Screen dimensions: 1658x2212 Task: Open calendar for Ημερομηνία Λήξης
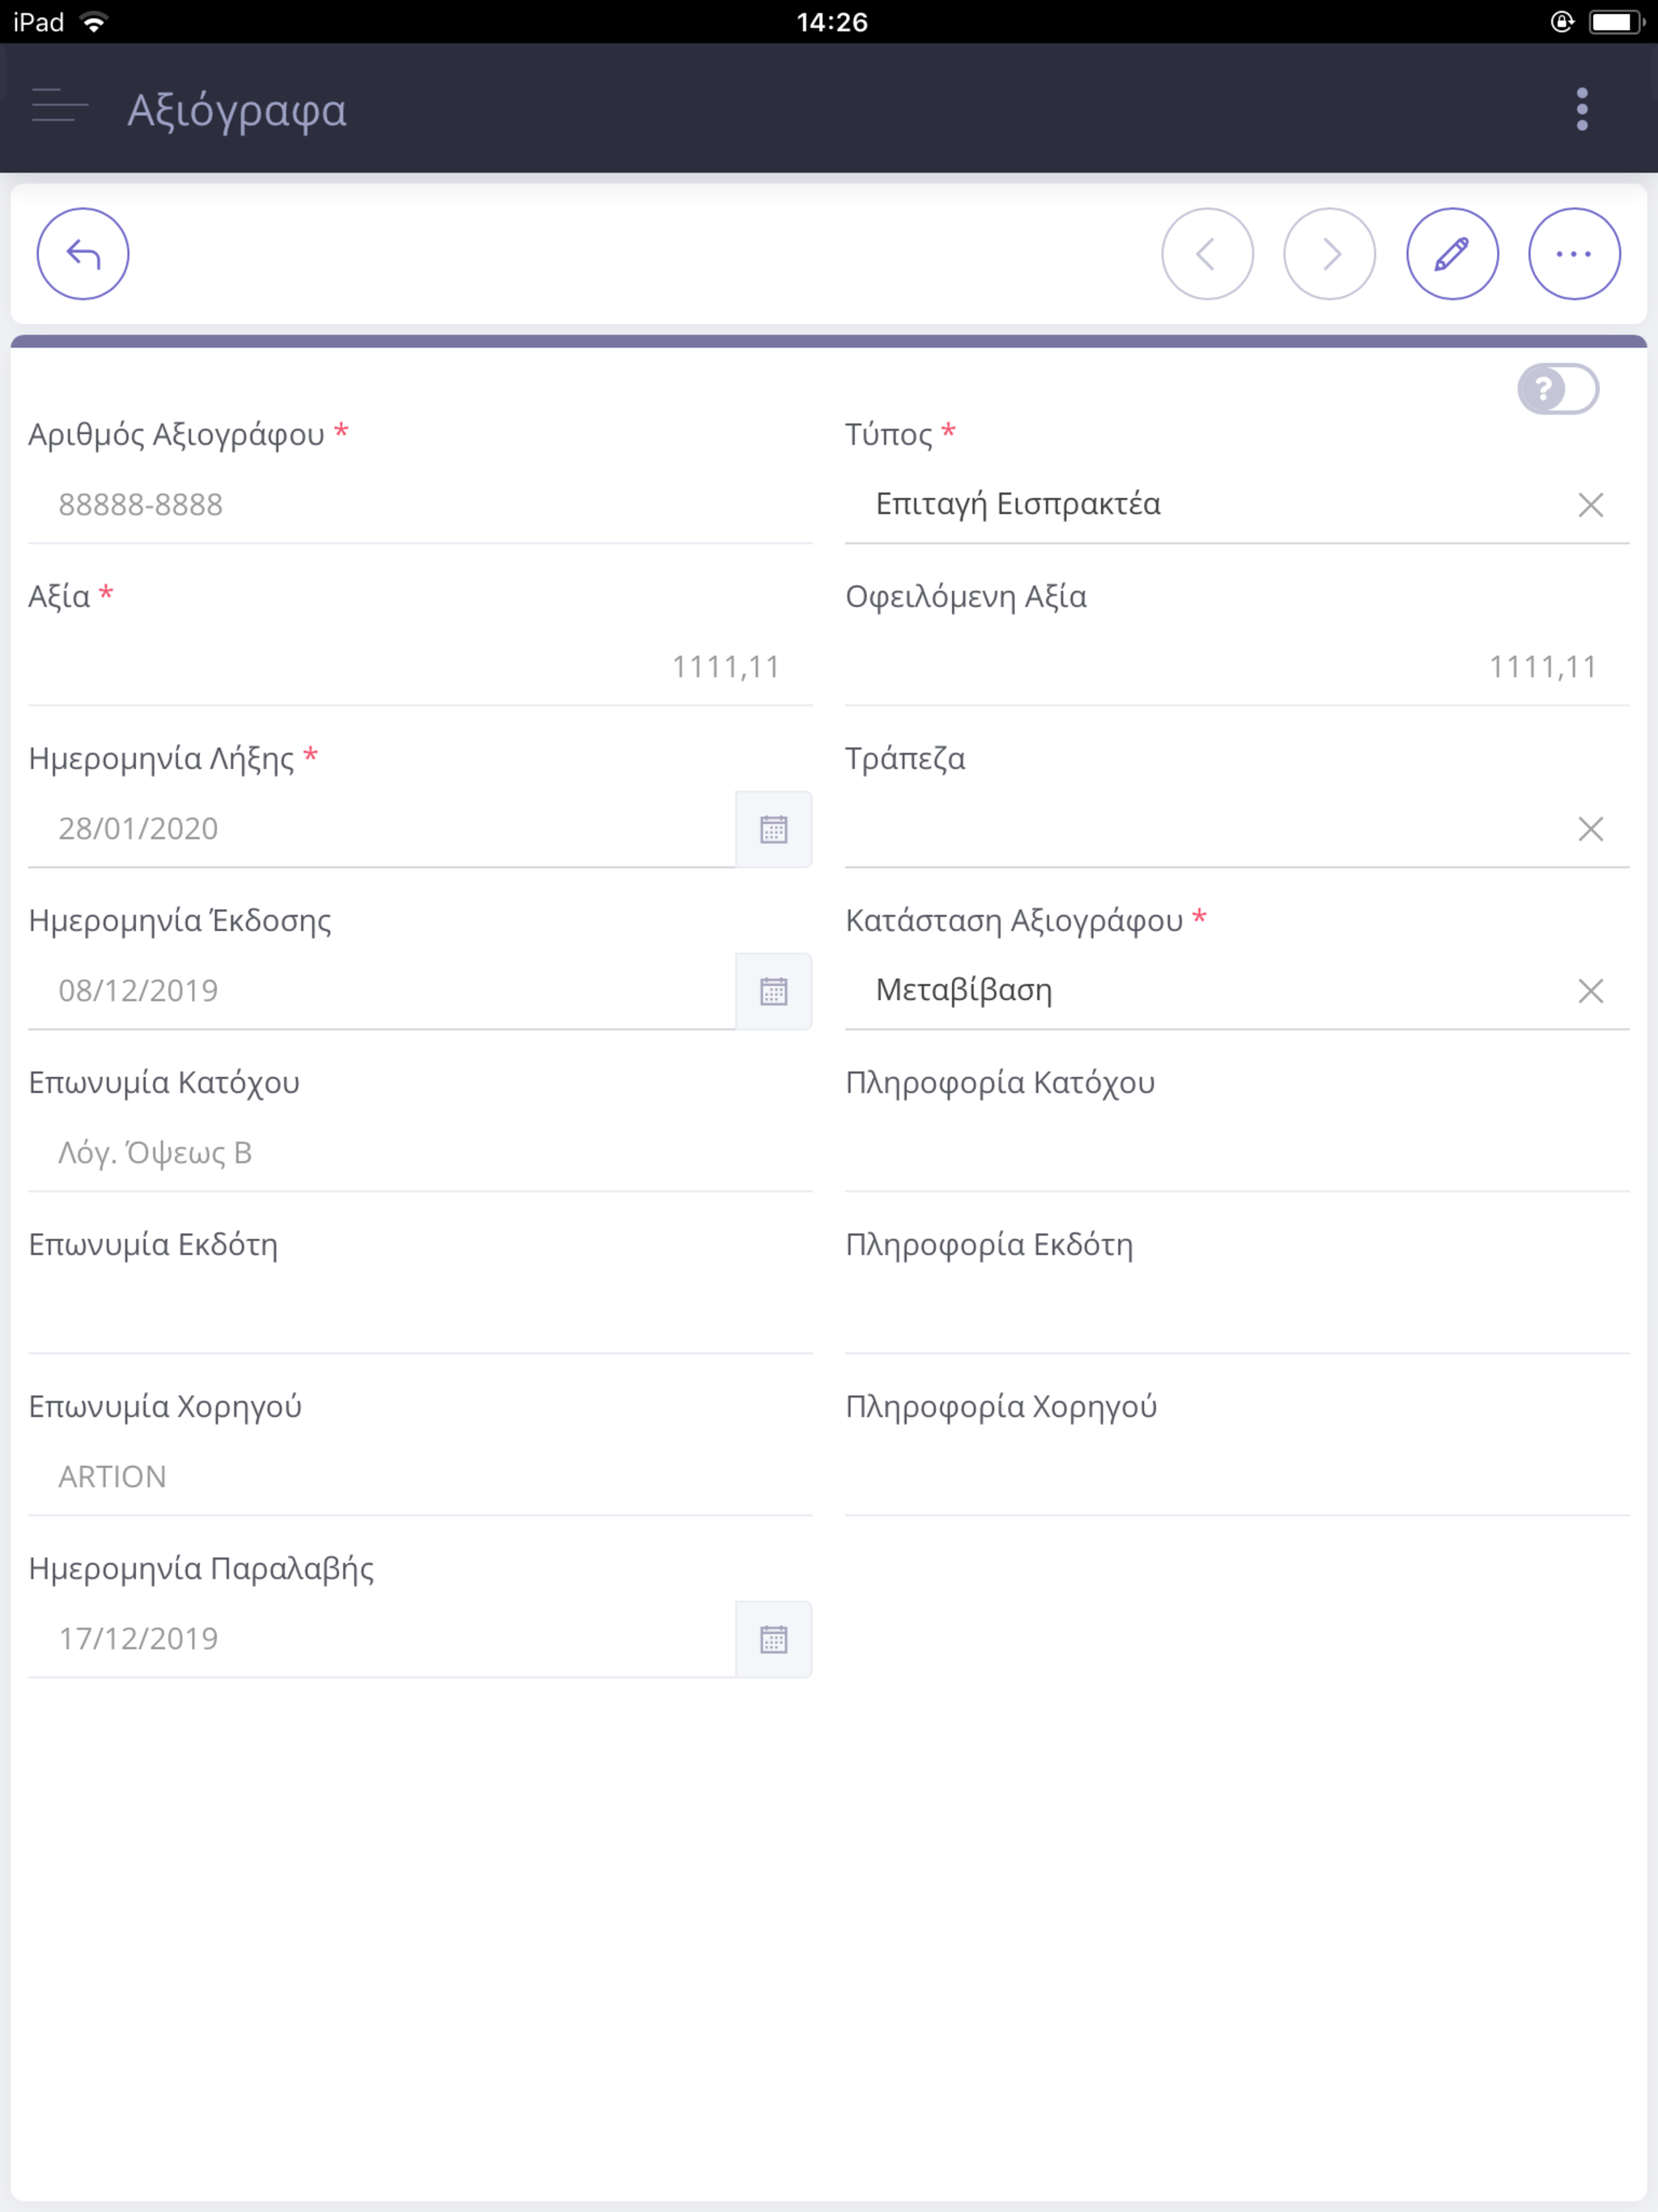(773, 829)
